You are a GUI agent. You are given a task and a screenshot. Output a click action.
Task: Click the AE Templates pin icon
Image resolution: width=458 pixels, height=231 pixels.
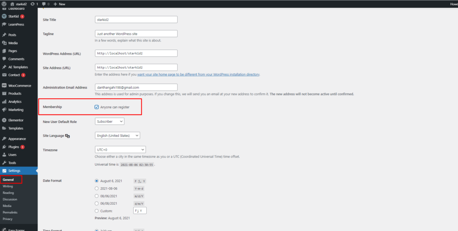4,67
